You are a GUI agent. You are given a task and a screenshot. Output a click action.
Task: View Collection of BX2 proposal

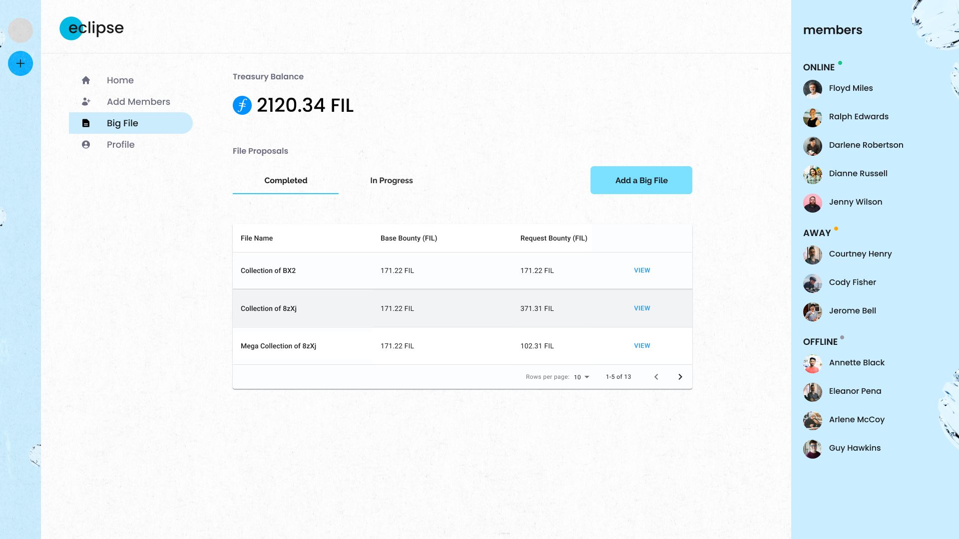pyautogui.click(x=642, y=270)
